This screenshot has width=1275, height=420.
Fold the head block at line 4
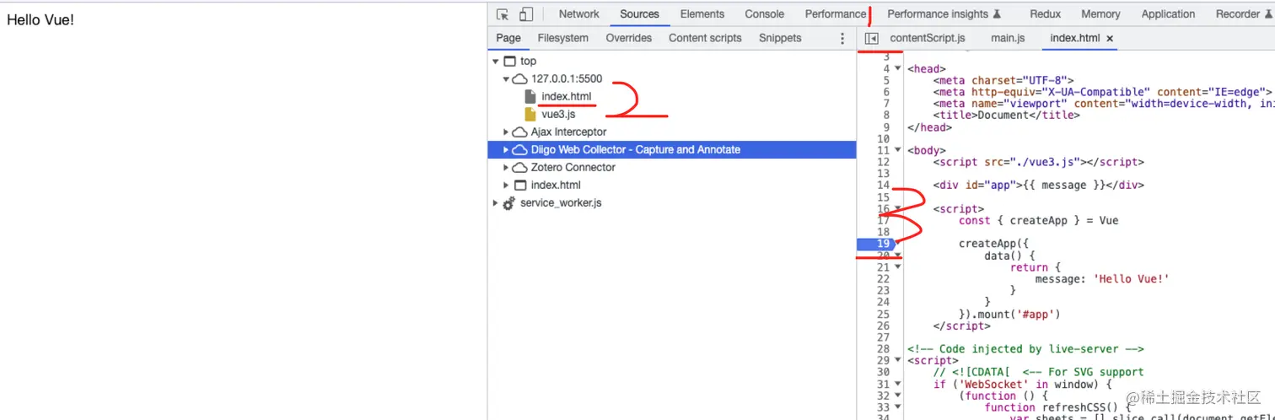[898, 68]
